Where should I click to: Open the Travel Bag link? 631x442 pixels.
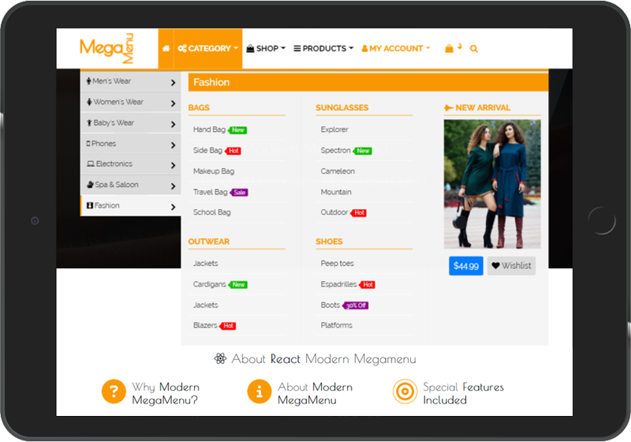click(210, 192)
